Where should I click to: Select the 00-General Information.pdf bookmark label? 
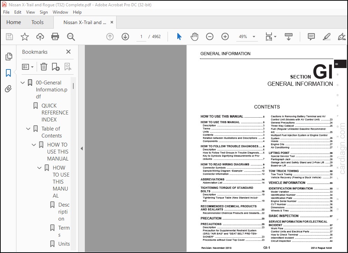pyautogui.click(x=52, y=89)
